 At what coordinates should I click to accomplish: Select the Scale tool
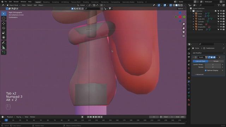click(4, 33)
